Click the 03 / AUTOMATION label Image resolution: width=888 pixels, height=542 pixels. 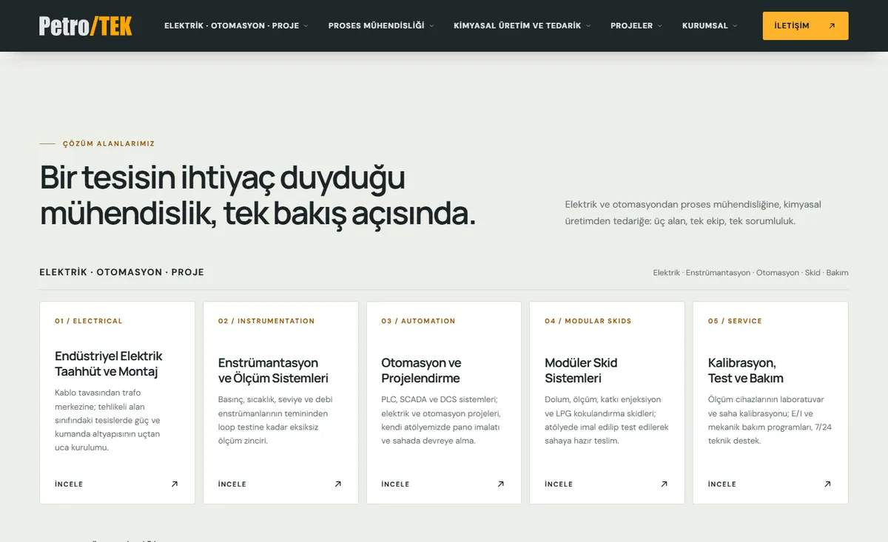pyautogui.click(x=418, y=321)
